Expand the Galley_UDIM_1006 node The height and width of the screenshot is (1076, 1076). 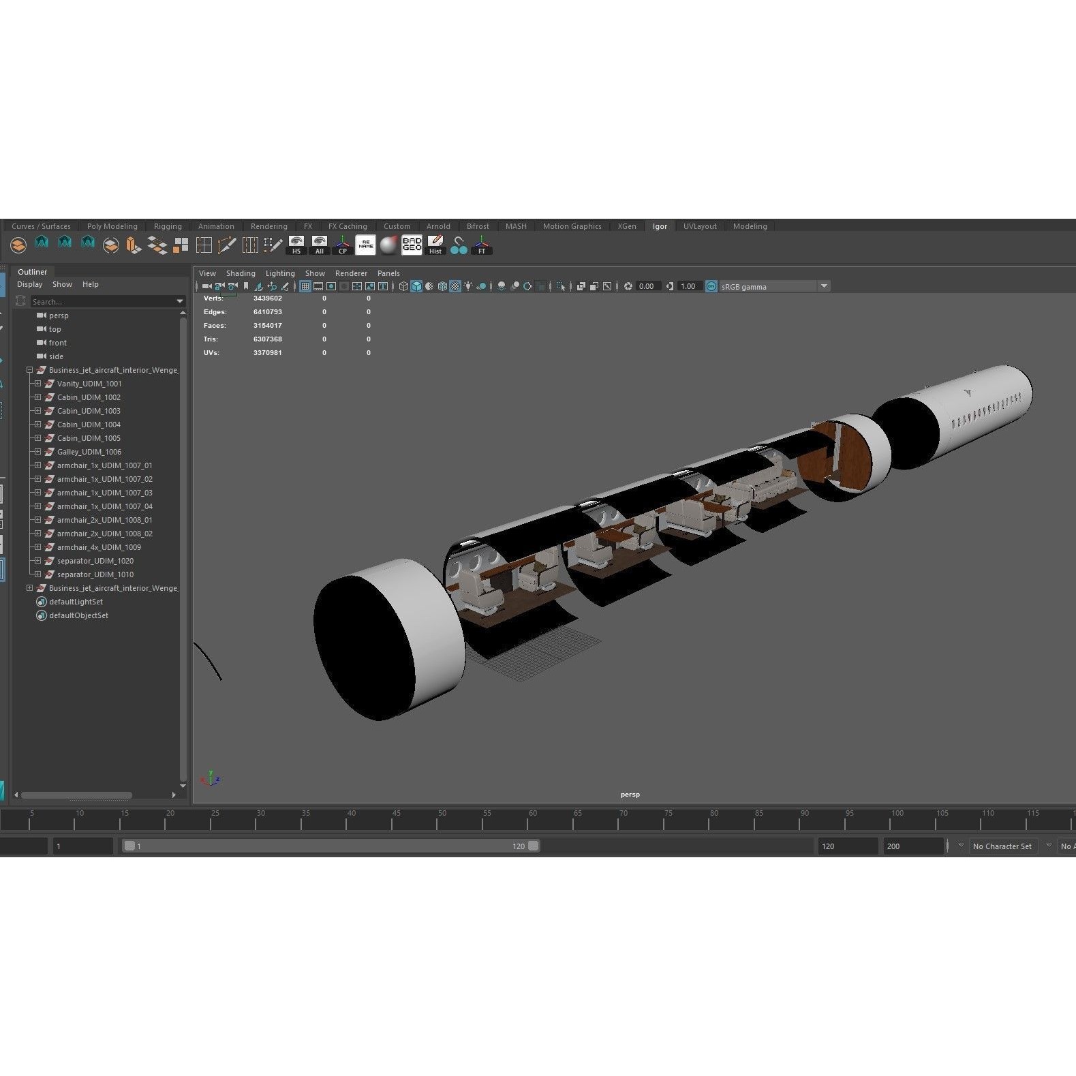[37, 452]
